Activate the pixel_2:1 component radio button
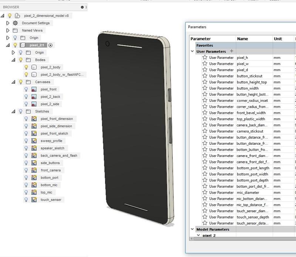Image resolution: width=296 pixels, height=257 pixels. pyautogui.click(x=51, y=45)
